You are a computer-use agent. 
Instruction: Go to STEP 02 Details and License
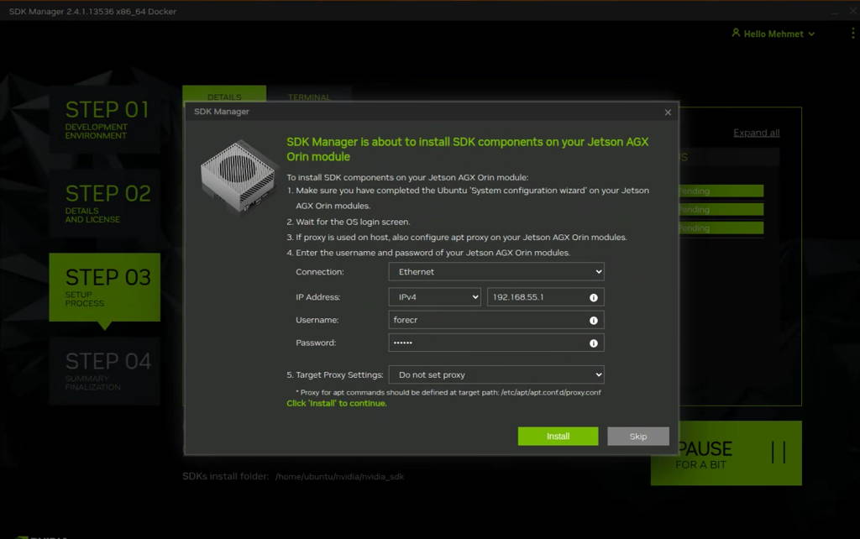(105, 203)
